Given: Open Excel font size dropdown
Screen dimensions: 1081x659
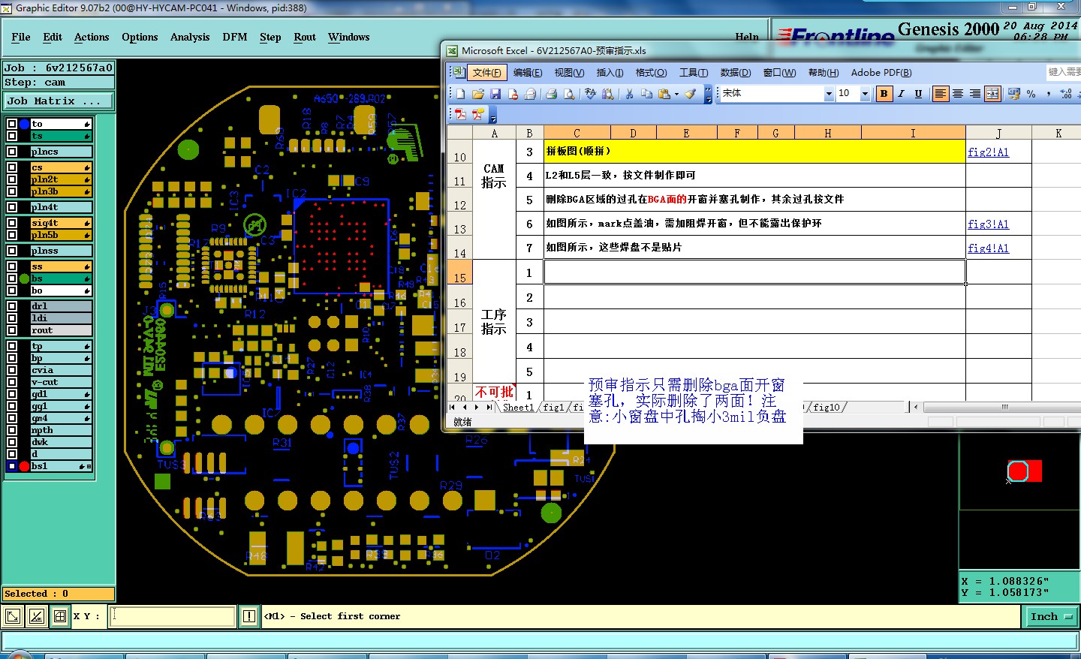Looking at the screenshot, I should pyautogui.click(x=865, y=94).
